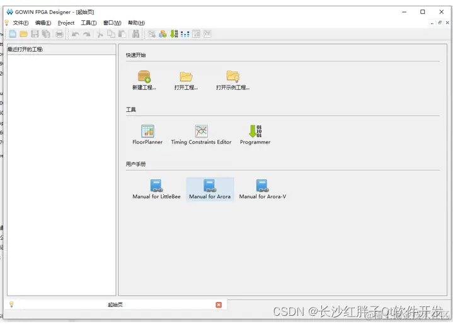The width and height of the screenshot is (453, 324).
Task: Click the Copy toolbar icon
Action: tap(111, 34)
